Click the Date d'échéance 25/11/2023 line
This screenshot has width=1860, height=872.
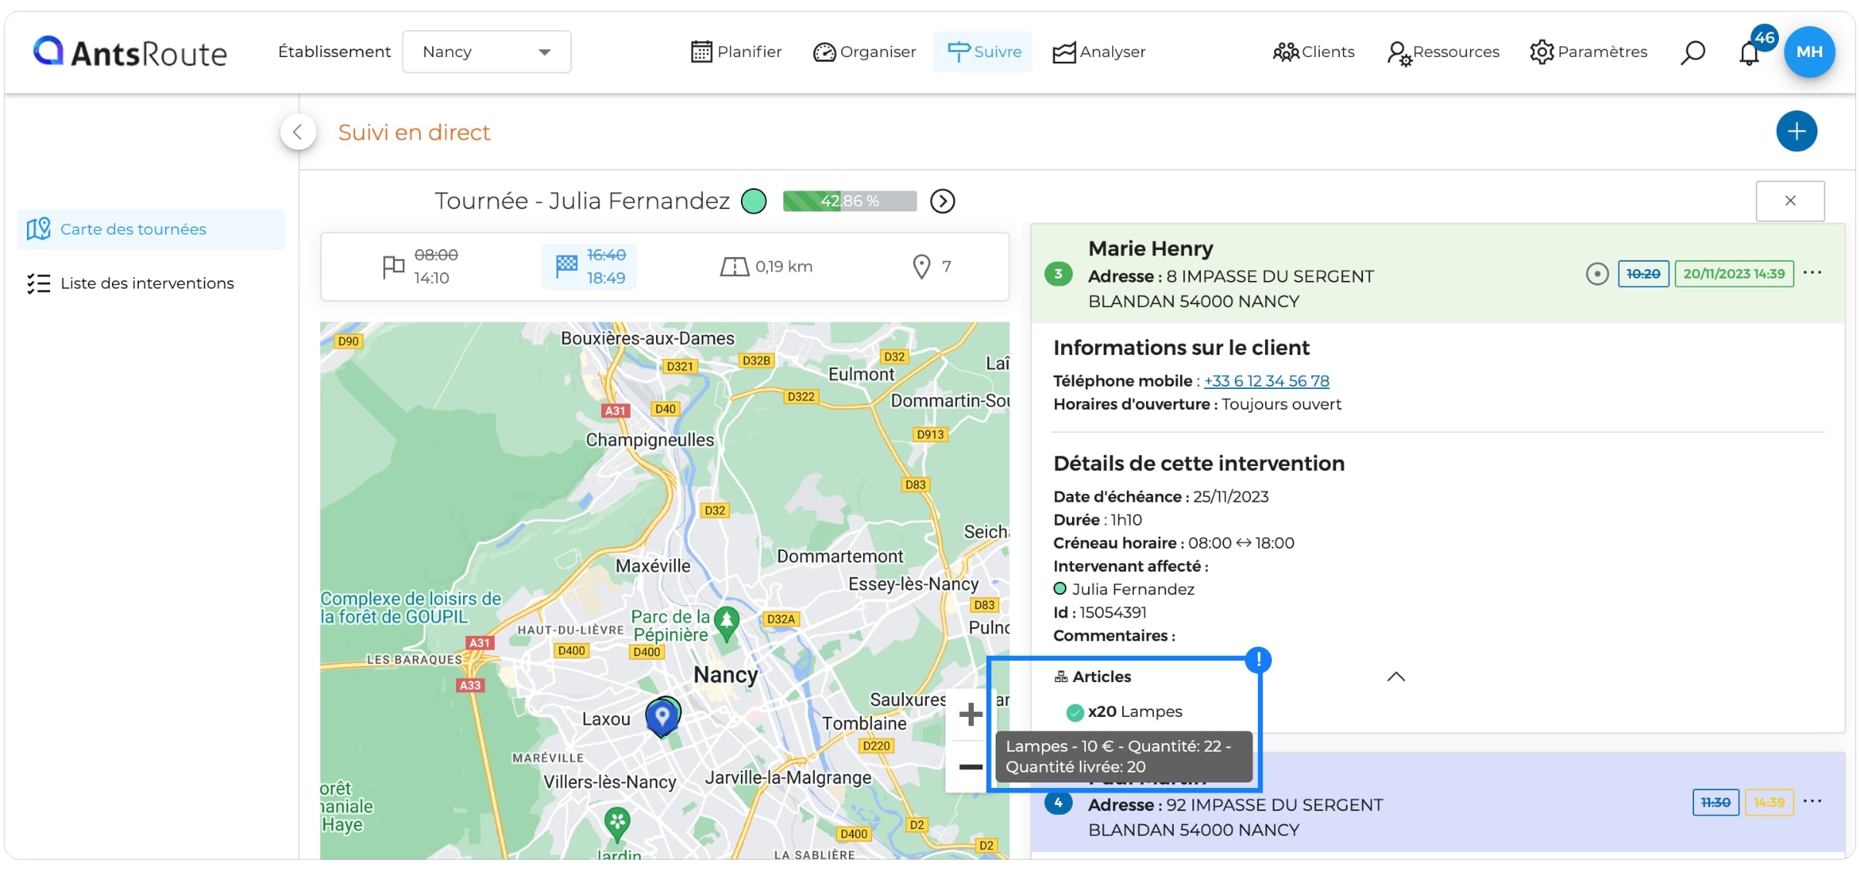[1161, 497]
